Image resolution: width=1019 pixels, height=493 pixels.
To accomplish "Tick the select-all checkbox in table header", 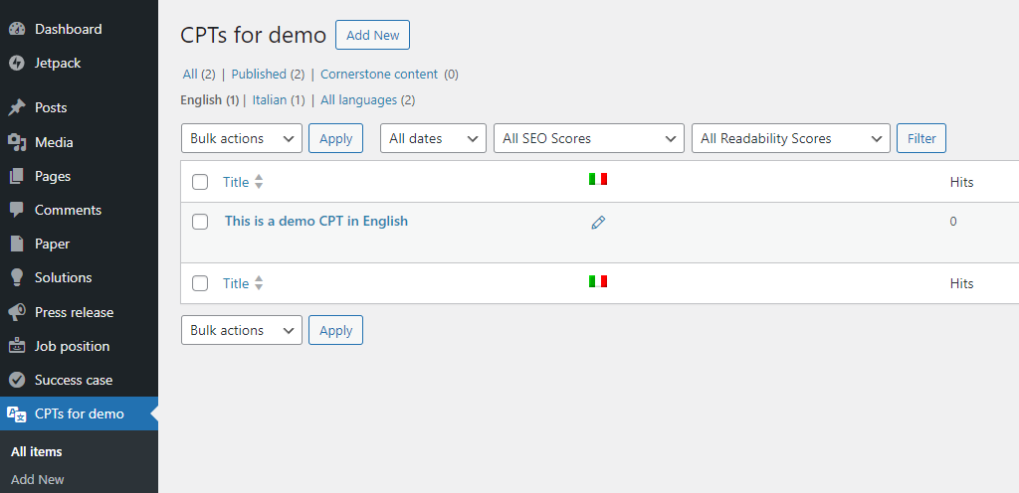I will (200, 182).
